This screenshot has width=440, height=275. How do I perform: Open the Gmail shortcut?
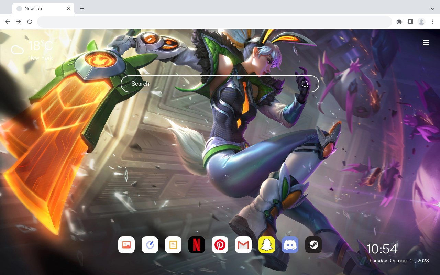click(x=243, y=245)
